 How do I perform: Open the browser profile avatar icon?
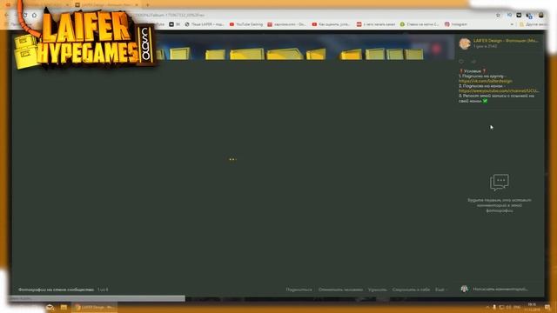pyautogui.click(x=541, y=16)
